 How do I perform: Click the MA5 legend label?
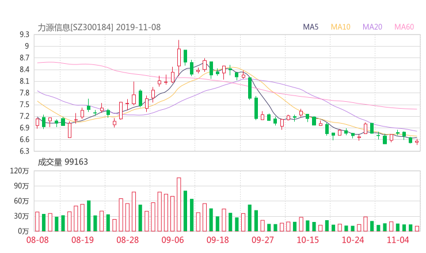(x=310, y=27)
